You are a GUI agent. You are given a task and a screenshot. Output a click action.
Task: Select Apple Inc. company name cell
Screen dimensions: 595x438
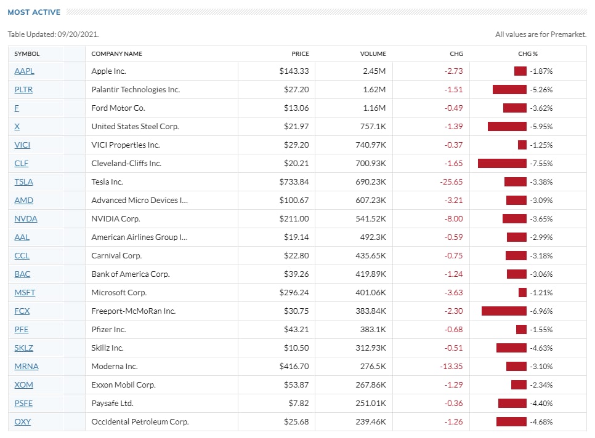108,71
